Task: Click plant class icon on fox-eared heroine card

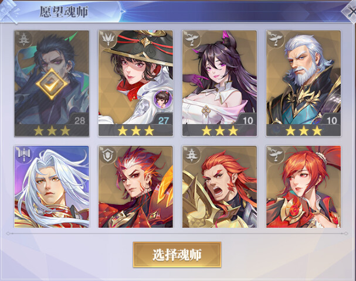Action: pyautogui.click(x=192, y=39)
